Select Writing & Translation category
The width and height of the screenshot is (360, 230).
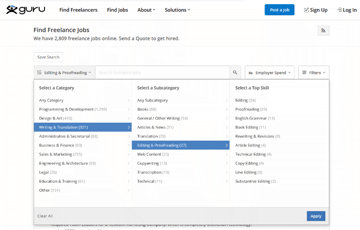[83, 127]
